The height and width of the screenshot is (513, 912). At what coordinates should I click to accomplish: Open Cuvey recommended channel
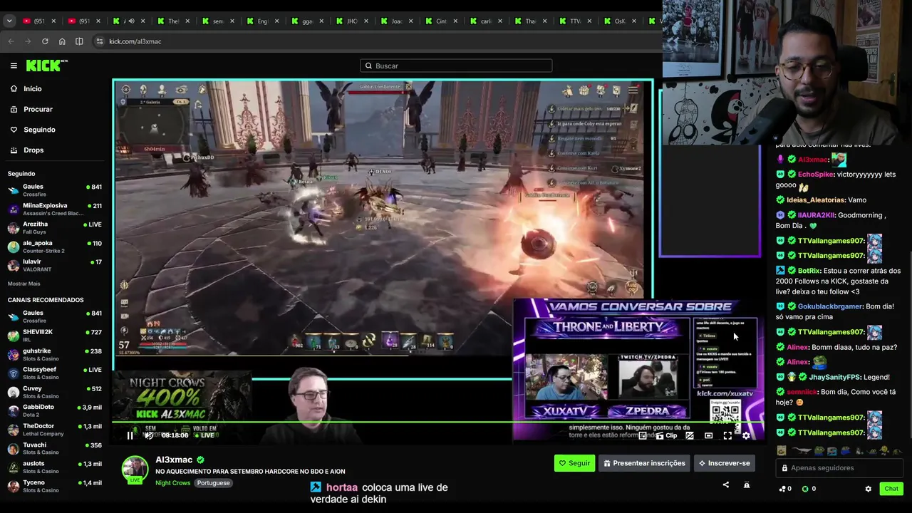[54, 392]
